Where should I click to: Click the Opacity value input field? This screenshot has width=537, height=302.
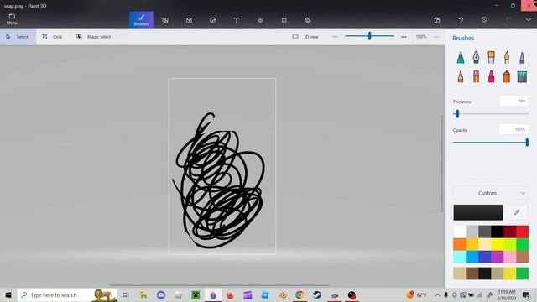[x=514, y=129]
